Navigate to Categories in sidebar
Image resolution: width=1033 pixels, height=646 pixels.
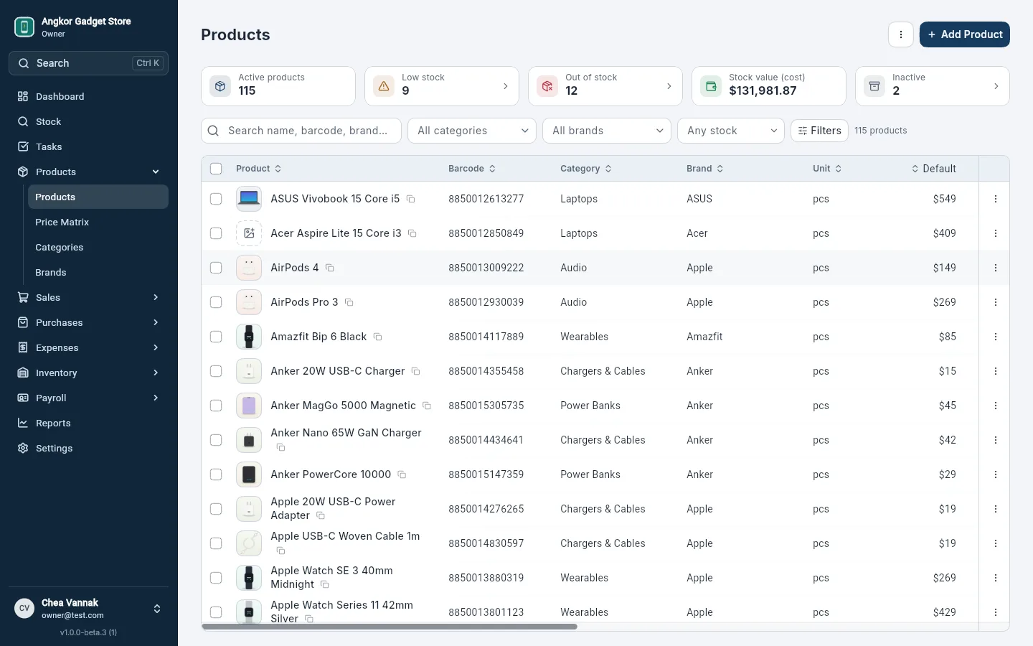coord(98,247)
